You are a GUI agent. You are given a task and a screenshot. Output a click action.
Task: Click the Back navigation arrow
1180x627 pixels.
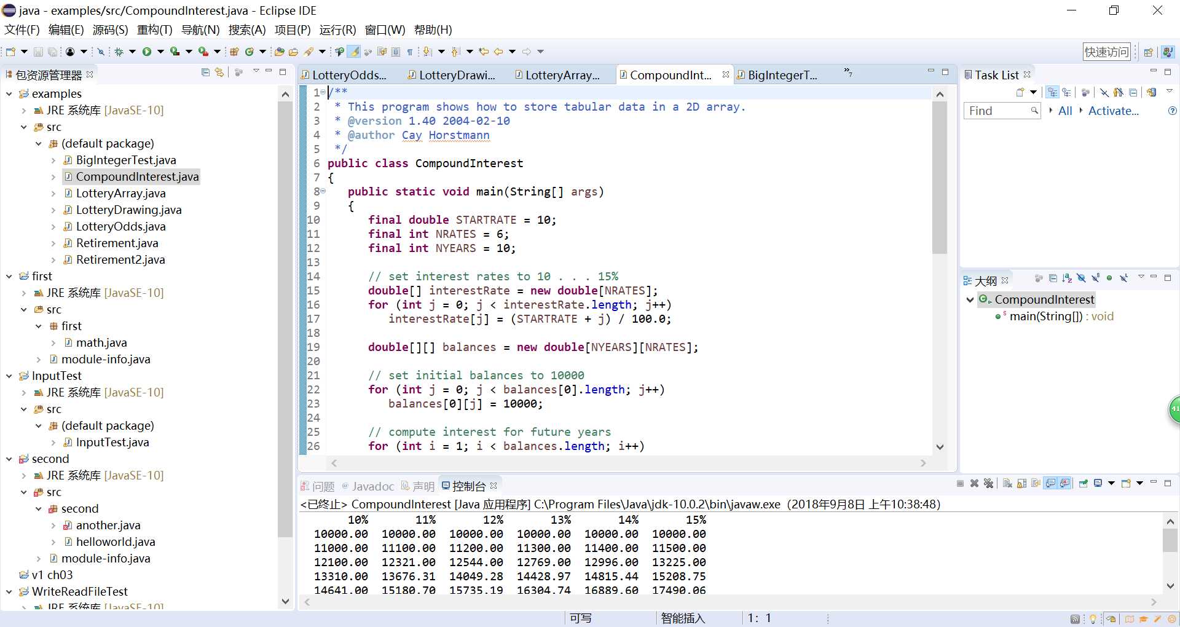(498, 52)
